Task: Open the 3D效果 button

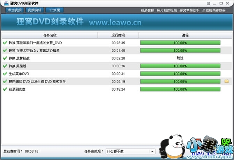Action: coord(55,10)
